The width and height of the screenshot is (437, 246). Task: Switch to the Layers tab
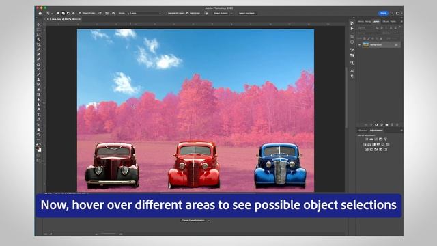point(376,21)
